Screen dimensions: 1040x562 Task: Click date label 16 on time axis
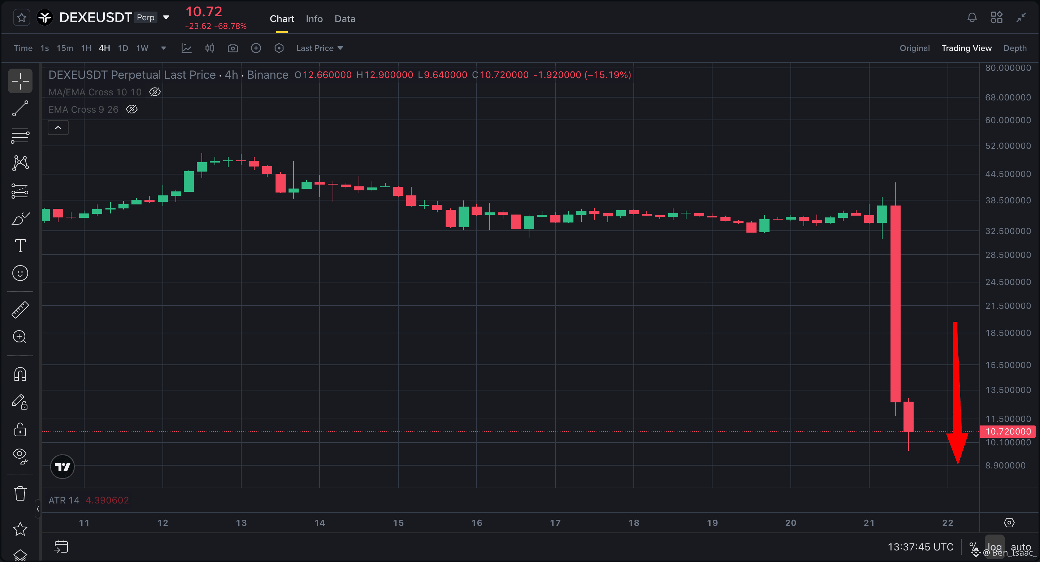[x=477, y=523]
